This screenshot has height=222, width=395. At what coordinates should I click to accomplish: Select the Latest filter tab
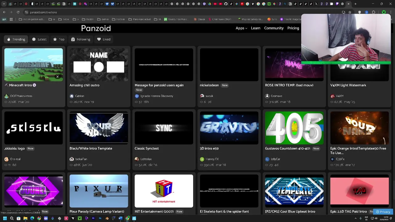point(39,39)
